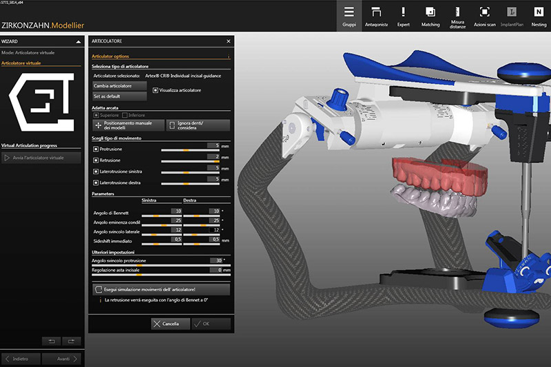Click the undo arrow in wizard panel
Image resolution: width=551 pixels, height=367 pixels.
point(52,341)
